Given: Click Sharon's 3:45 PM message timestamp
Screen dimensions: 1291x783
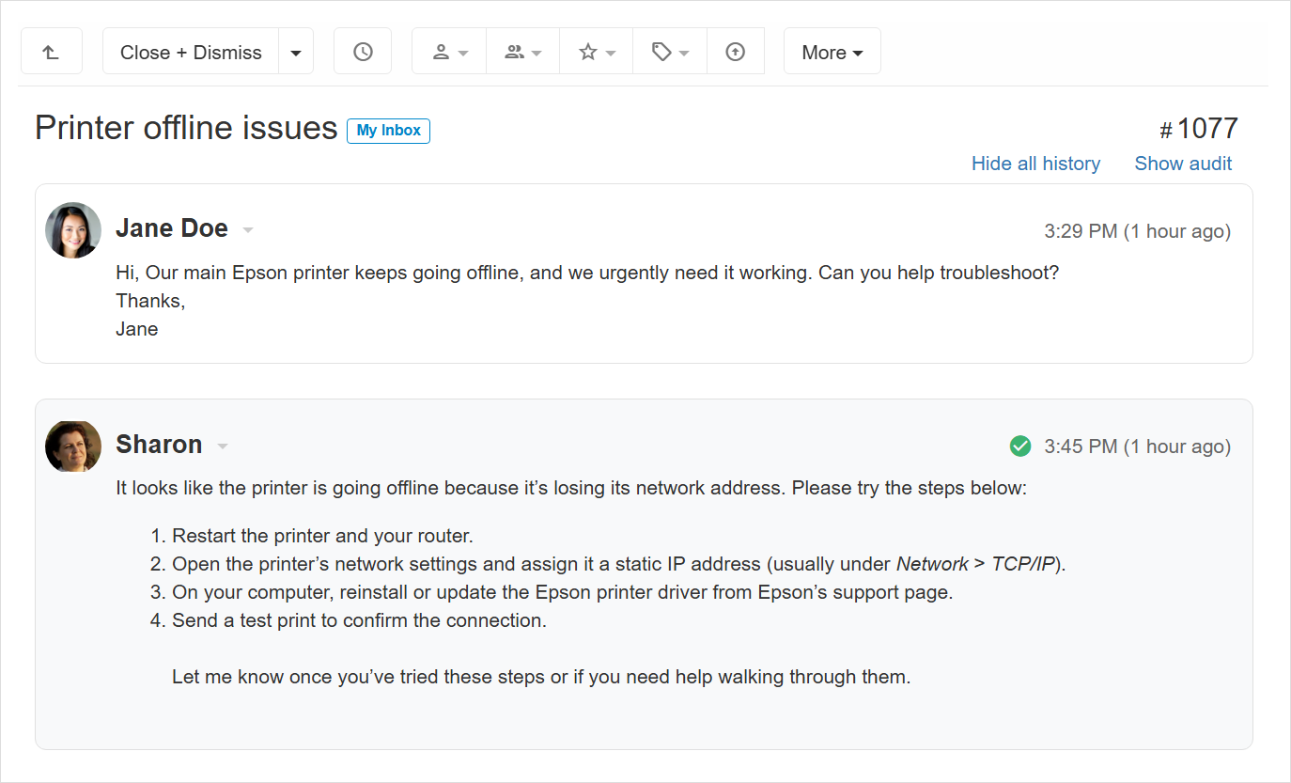Looking at the screenshot, I should 1137,446.
